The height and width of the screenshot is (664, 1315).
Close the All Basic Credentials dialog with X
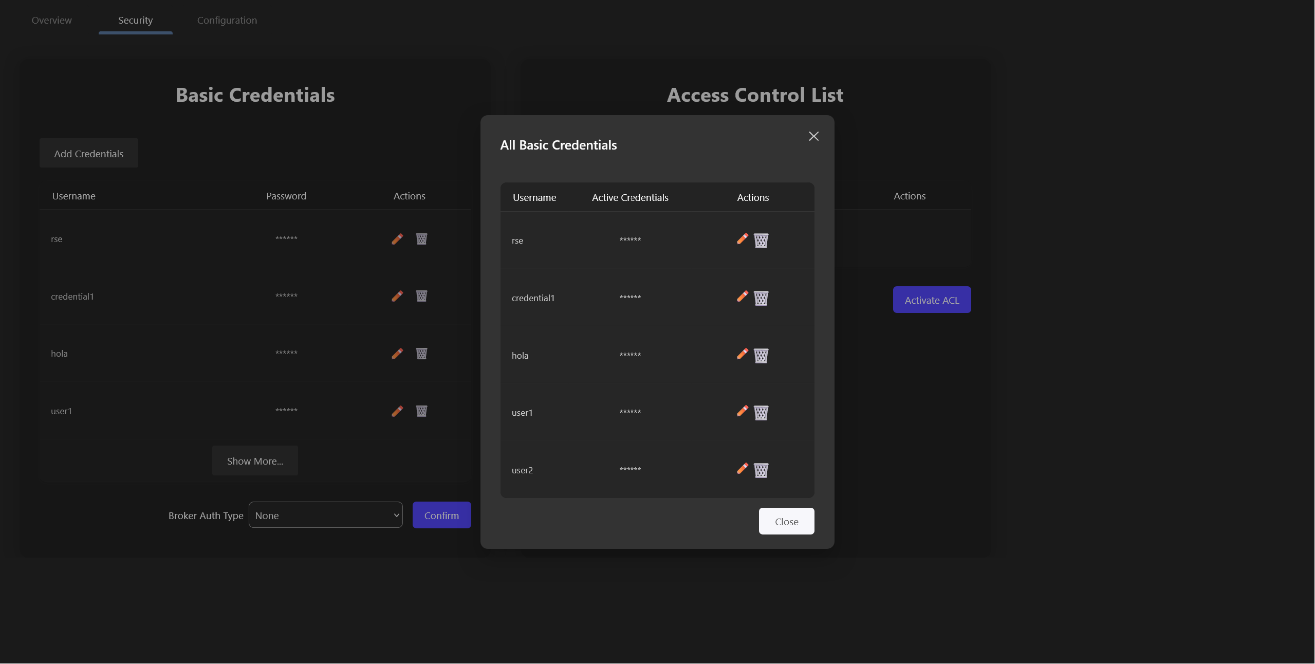coord(813,136)
